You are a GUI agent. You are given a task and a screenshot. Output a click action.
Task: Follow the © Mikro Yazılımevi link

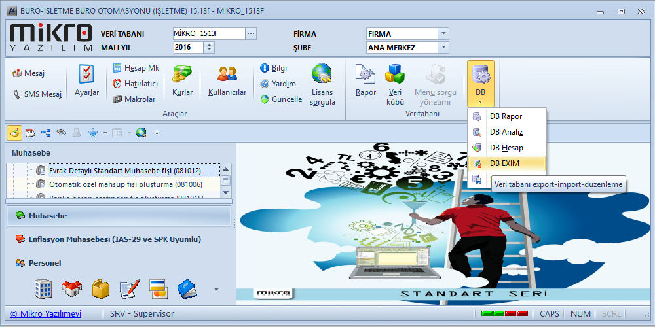(x=46, y=314)
